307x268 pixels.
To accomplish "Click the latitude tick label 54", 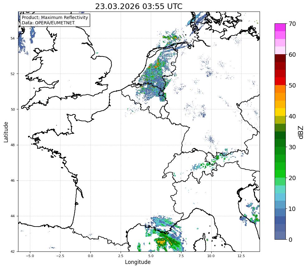I will [12, 38].
